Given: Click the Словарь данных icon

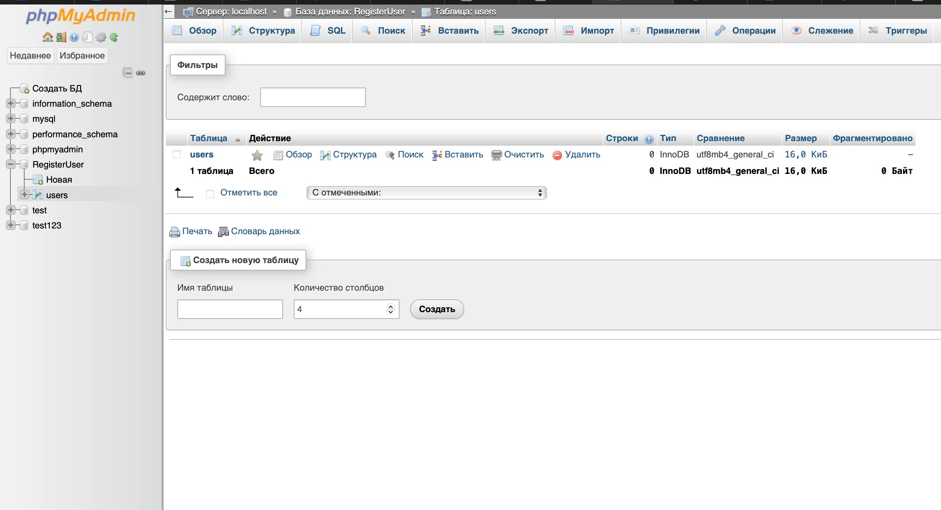Looking at the screenshot, I should 223,232.
